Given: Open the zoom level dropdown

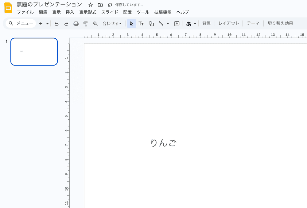Looking at the screenshot, I should 112,24.
